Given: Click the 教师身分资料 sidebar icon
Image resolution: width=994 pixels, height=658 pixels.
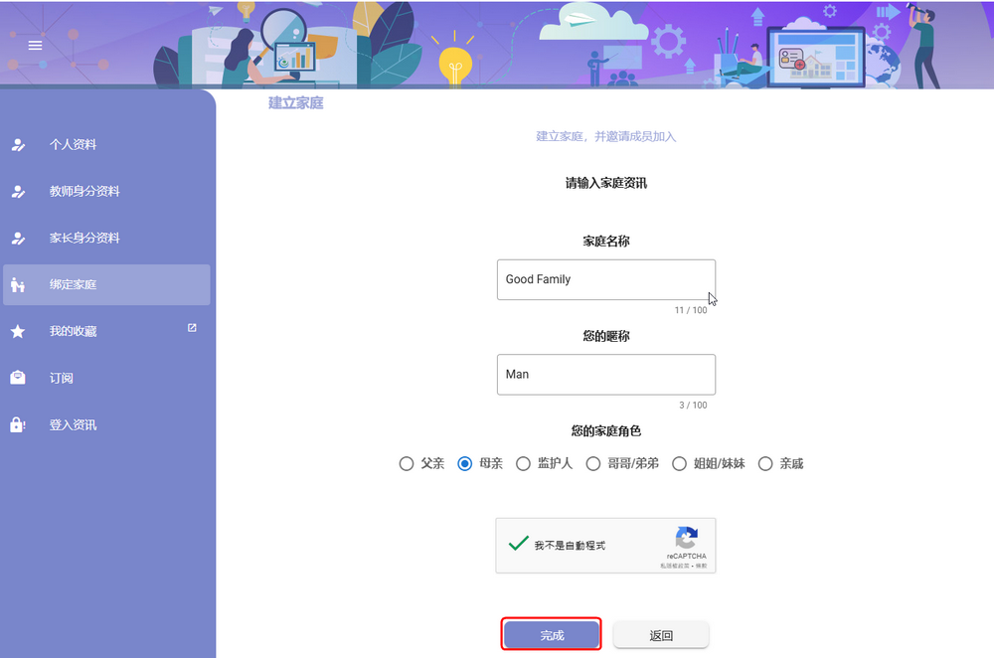Looking at the screenshot, I should [18, 192].
